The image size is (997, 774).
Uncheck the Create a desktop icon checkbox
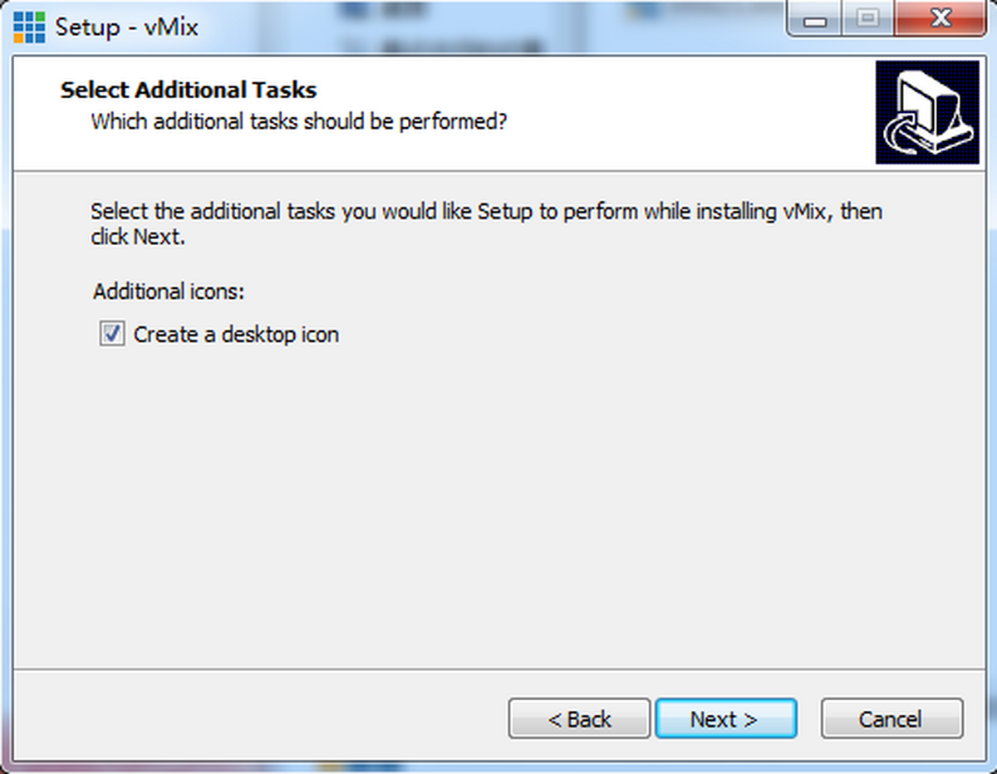[x=111, y=335]
